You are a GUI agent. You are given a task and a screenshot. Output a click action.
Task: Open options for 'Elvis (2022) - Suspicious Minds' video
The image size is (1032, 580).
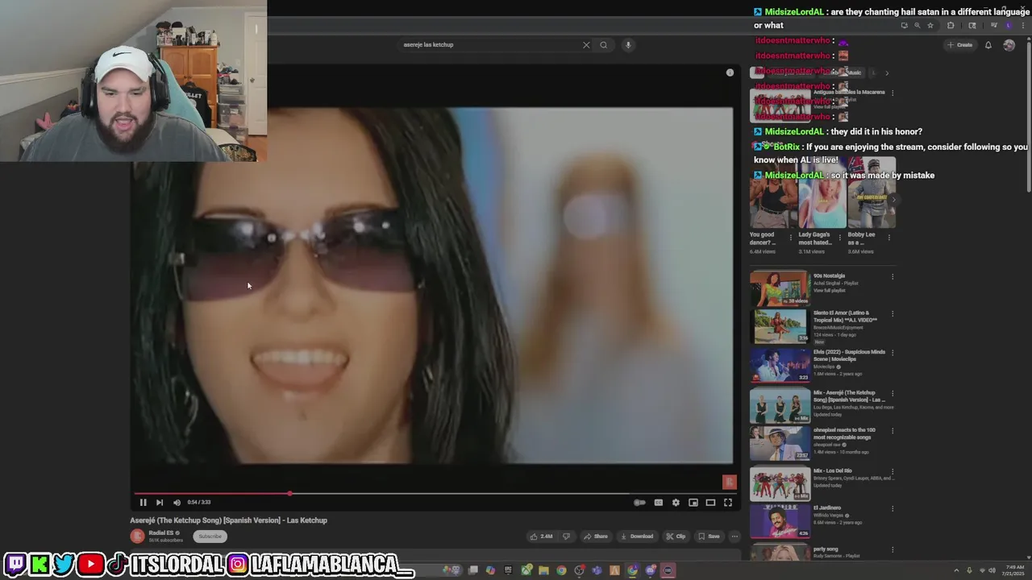[x=893, y=354]
